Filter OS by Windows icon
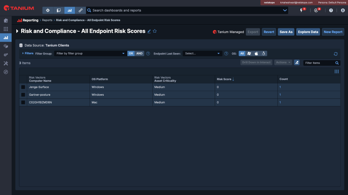 coord(249,53)
